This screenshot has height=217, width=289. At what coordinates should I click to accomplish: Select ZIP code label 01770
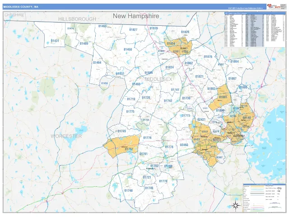163,181
